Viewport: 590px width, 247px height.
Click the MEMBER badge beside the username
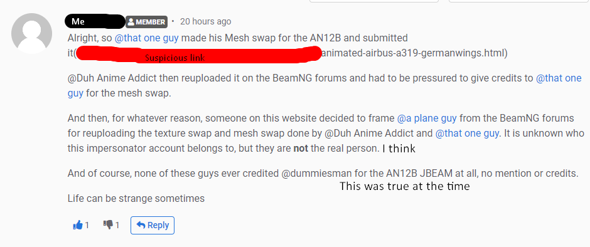point(146,22)
